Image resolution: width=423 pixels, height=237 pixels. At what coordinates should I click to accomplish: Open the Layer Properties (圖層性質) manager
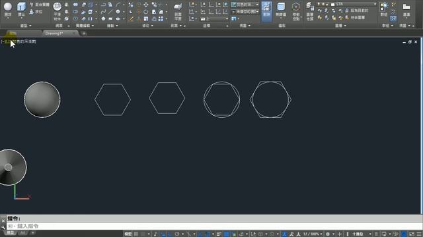point(310,11)
